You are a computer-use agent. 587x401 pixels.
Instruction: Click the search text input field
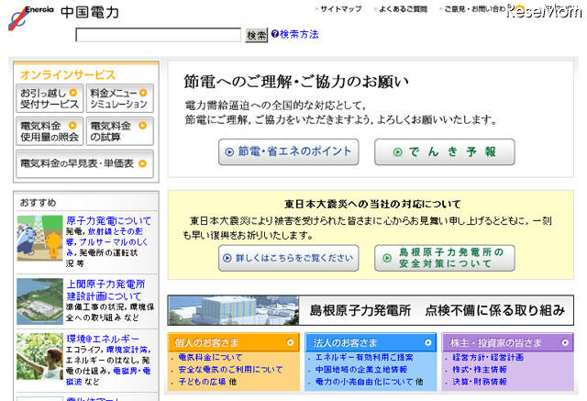[x=159, y=35]
